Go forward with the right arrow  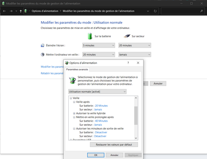[11, 11]
